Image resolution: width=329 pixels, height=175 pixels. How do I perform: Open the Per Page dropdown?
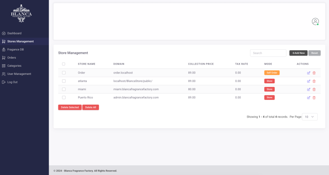click(310, 117)
